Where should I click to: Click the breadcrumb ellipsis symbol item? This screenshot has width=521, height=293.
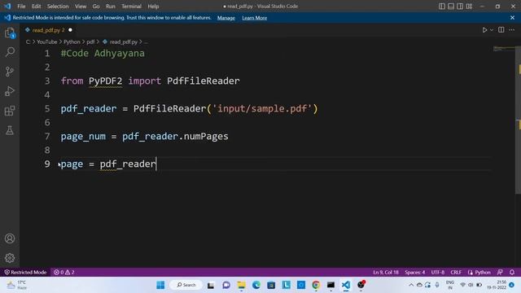(146, 42)
